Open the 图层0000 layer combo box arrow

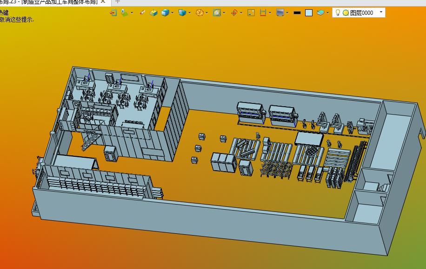coord(381,12)
